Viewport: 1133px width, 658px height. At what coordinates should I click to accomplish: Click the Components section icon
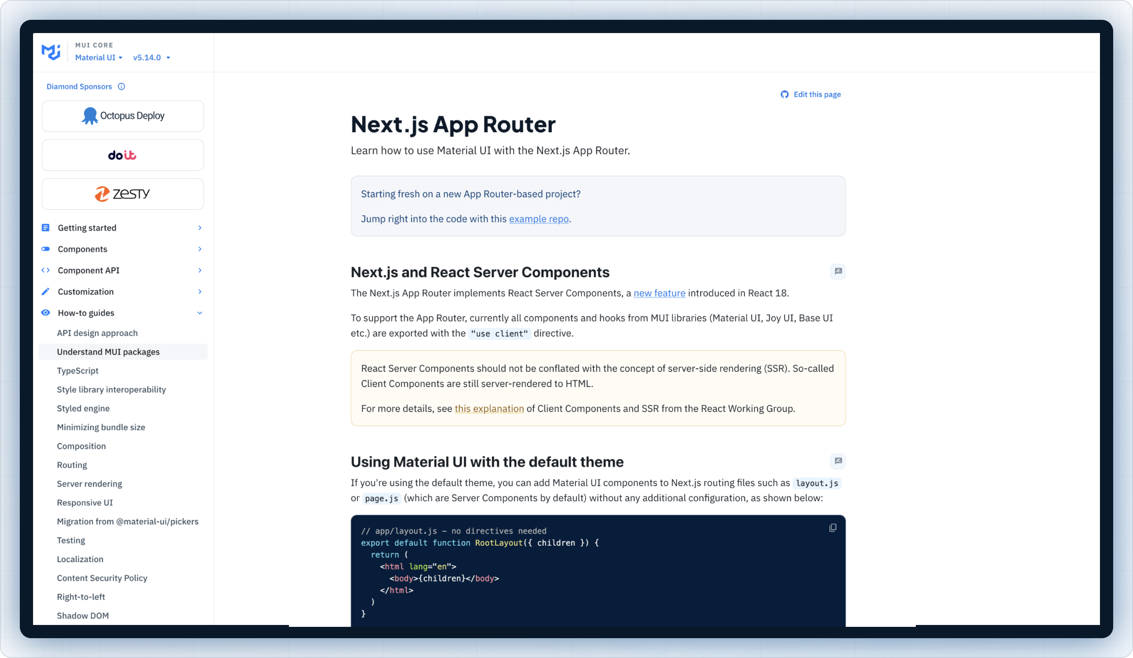coord(45,248)
